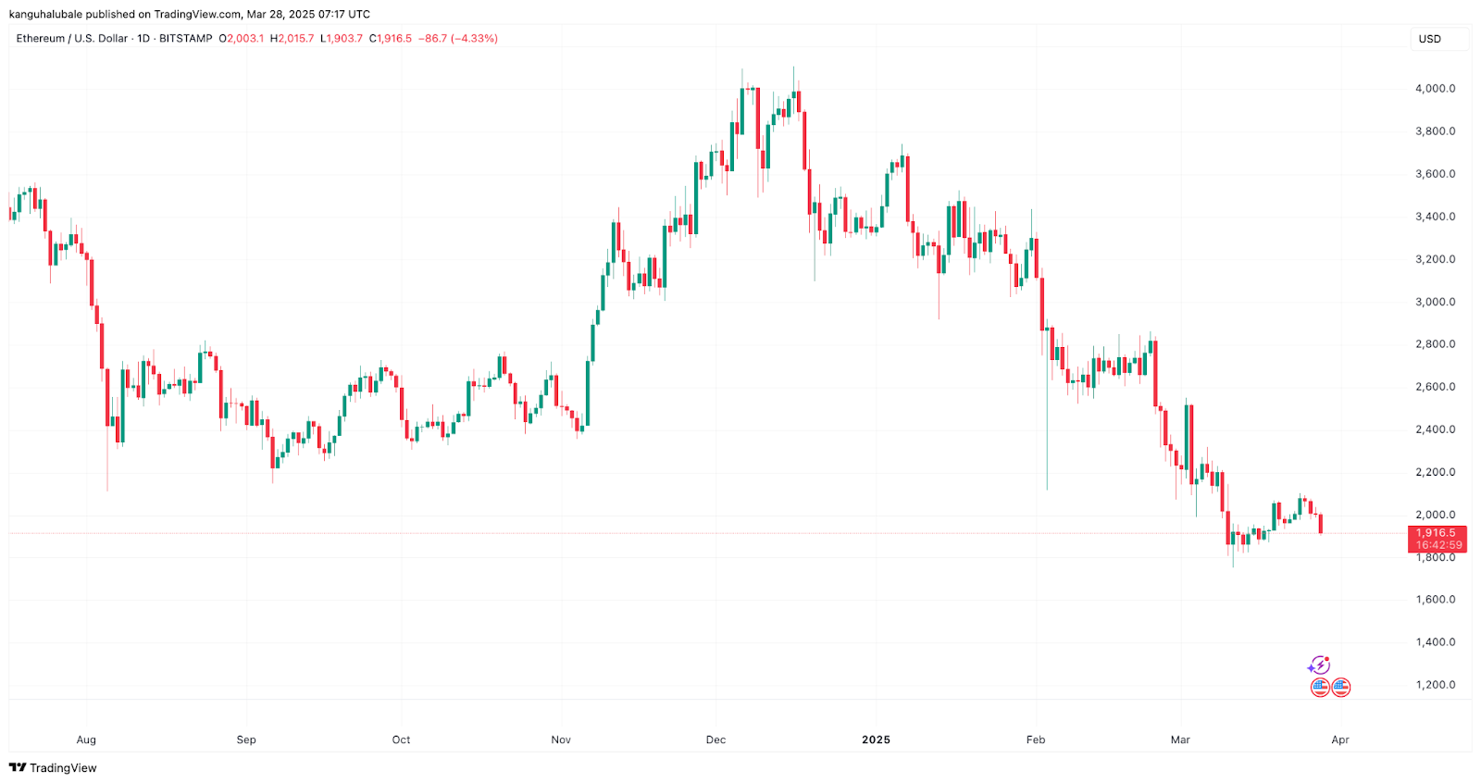This screenshot has height=783, width=1481.
Task: Click the 1,200.0 price scale label
Action: [1435, 685]
